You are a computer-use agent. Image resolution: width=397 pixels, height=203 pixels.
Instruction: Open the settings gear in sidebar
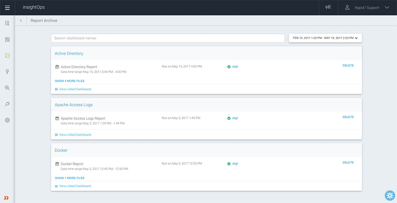click(7, 120)
